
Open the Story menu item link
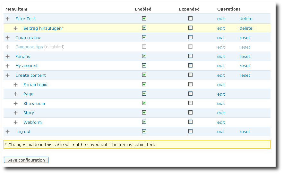(29, 113)
